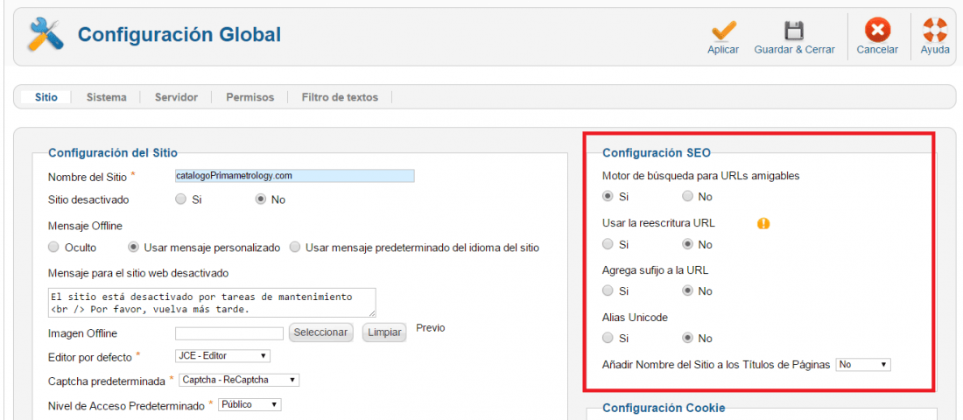Select No for Usar la reescritura URL
The width and height of the screenshot is (963, 420).
pos(688,244)
